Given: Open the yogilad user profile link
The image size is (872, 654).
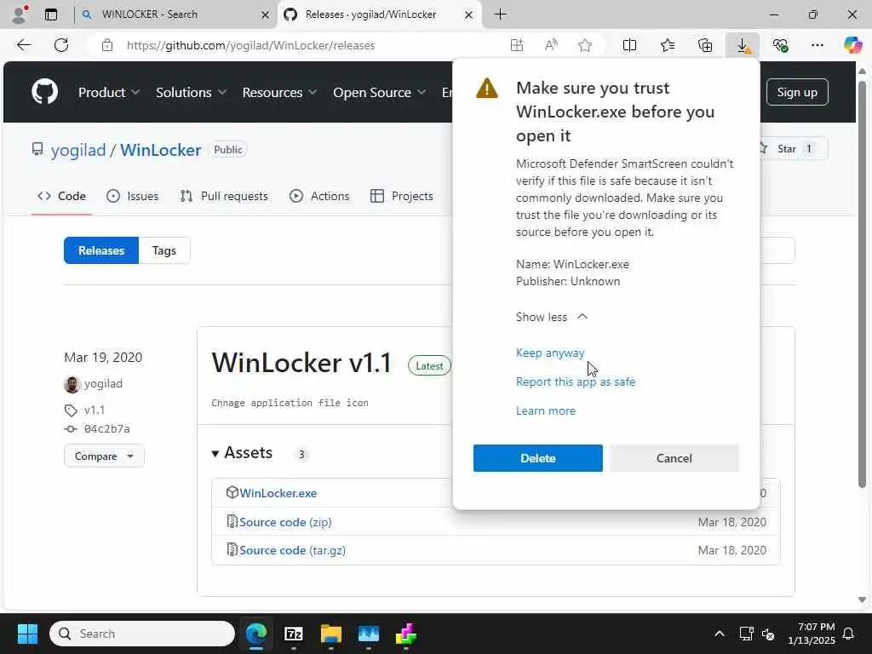Looking at the screenshot, I should tap(77, 150).
